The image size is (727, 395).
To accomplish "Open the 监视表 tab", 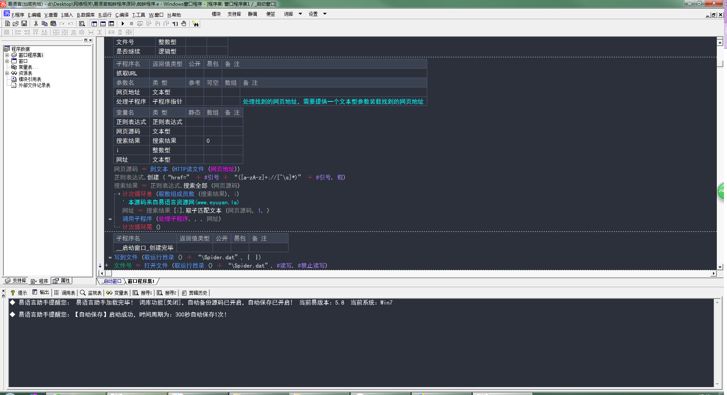I will tap(91, 293).
